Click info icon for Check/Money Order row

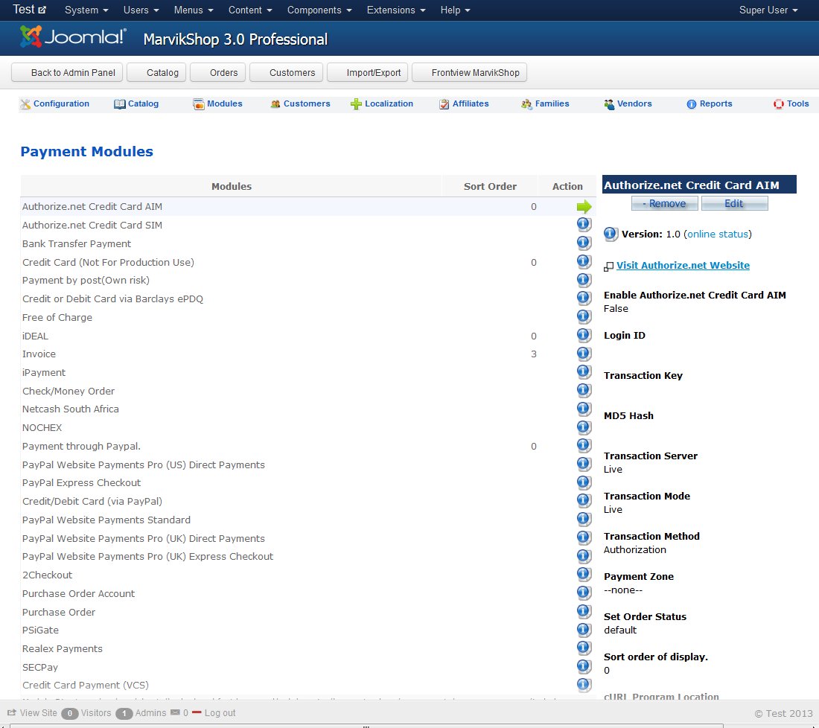pyautogui.click(x=584, y=390)
